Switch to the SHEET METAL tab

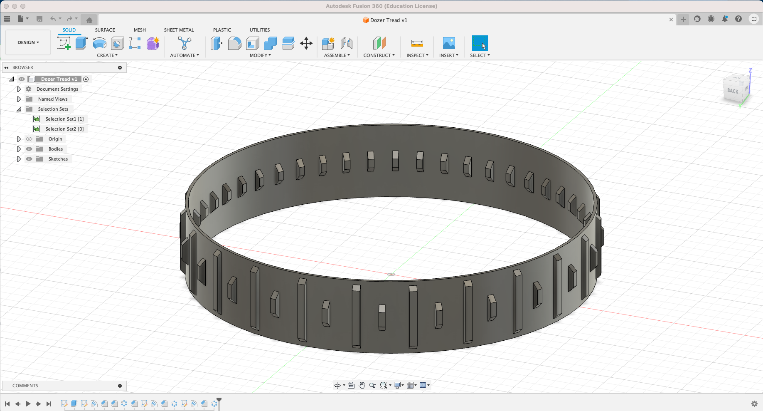click(x=179, y=30)
